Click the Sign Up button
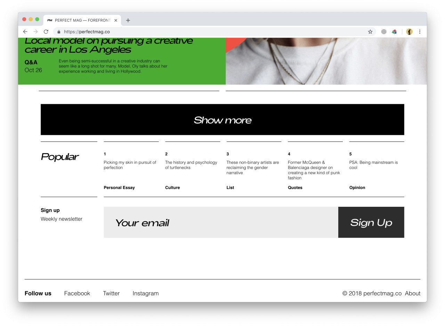445x326 pixels. [x=371, y=222]
